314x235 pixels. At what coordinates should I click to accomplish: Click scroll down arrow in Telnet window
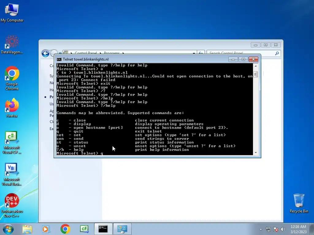point(255,153)
